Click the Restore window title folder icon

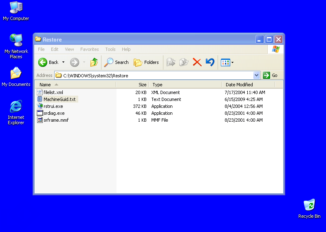[x=38, y=39]
